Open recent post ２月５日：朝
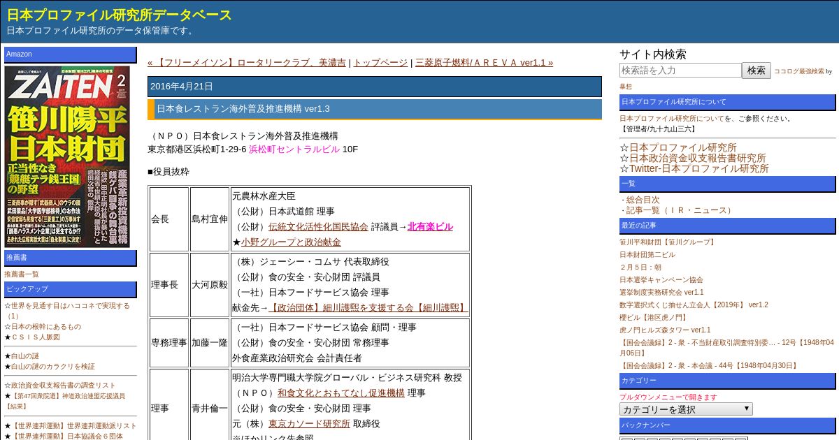Image resolution: width=839 pixels, height=440 pixels. pyautogui.click(x=640, y=267)
